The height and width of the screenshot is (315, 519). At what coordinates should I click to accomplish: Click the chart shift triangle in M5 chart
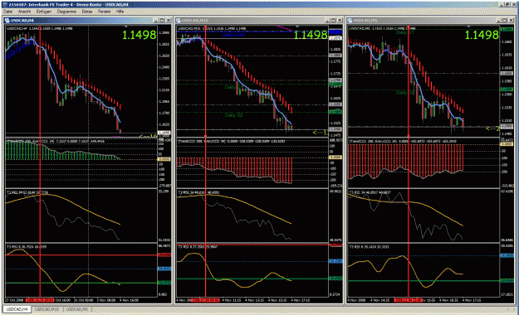point(468,27)
